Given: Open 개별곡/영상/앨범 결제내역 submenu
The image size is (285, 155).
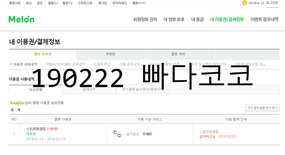Looking at the screenshot, I should [65, 64].
